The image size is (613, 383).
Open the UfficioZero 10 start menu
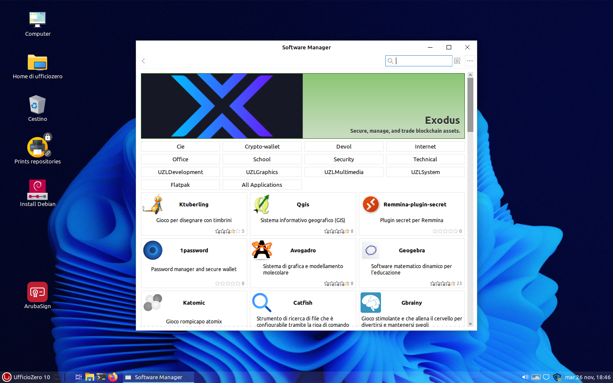(x=26, y=377)
